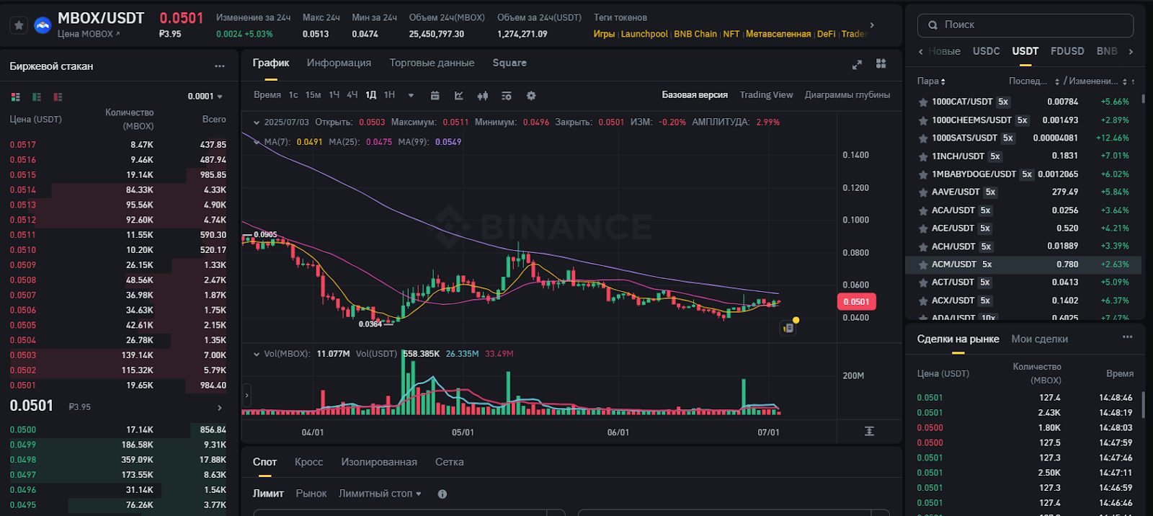Select bid price 0.0499 in order book
This screenshot has width=1153, height=516.
point(23,445)
